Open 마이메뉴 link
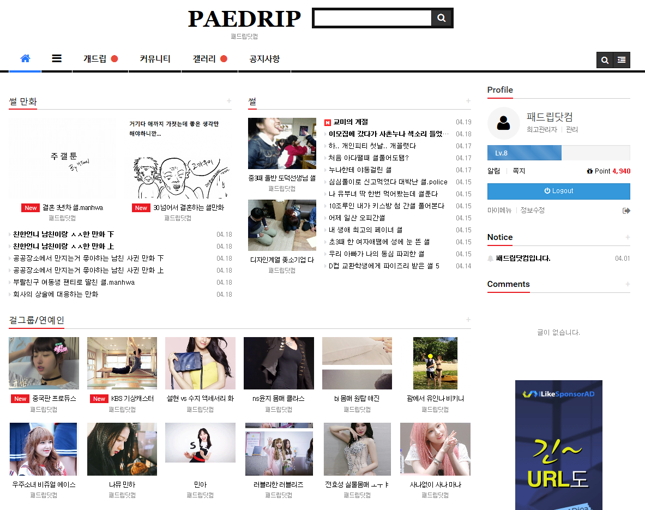The height and width of the screenshot is (510, 645). 499,211
